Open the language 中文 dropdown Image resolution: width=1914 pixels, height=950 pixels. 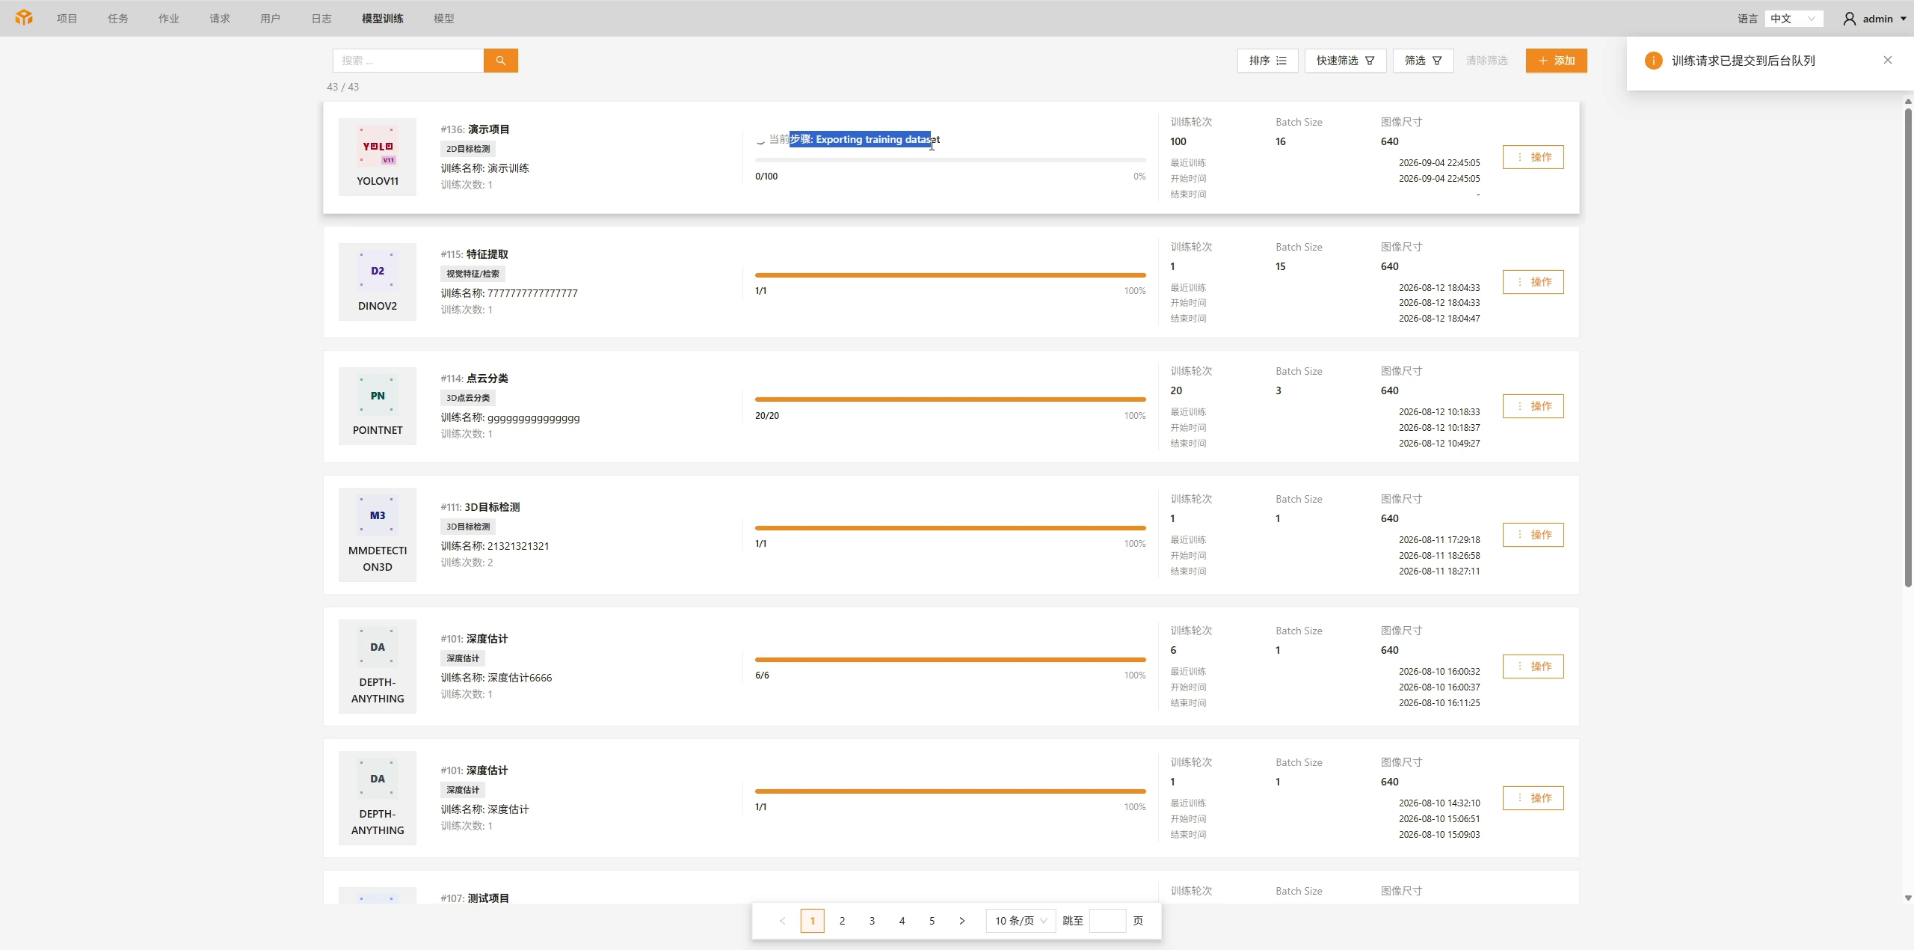(1794, 19)
